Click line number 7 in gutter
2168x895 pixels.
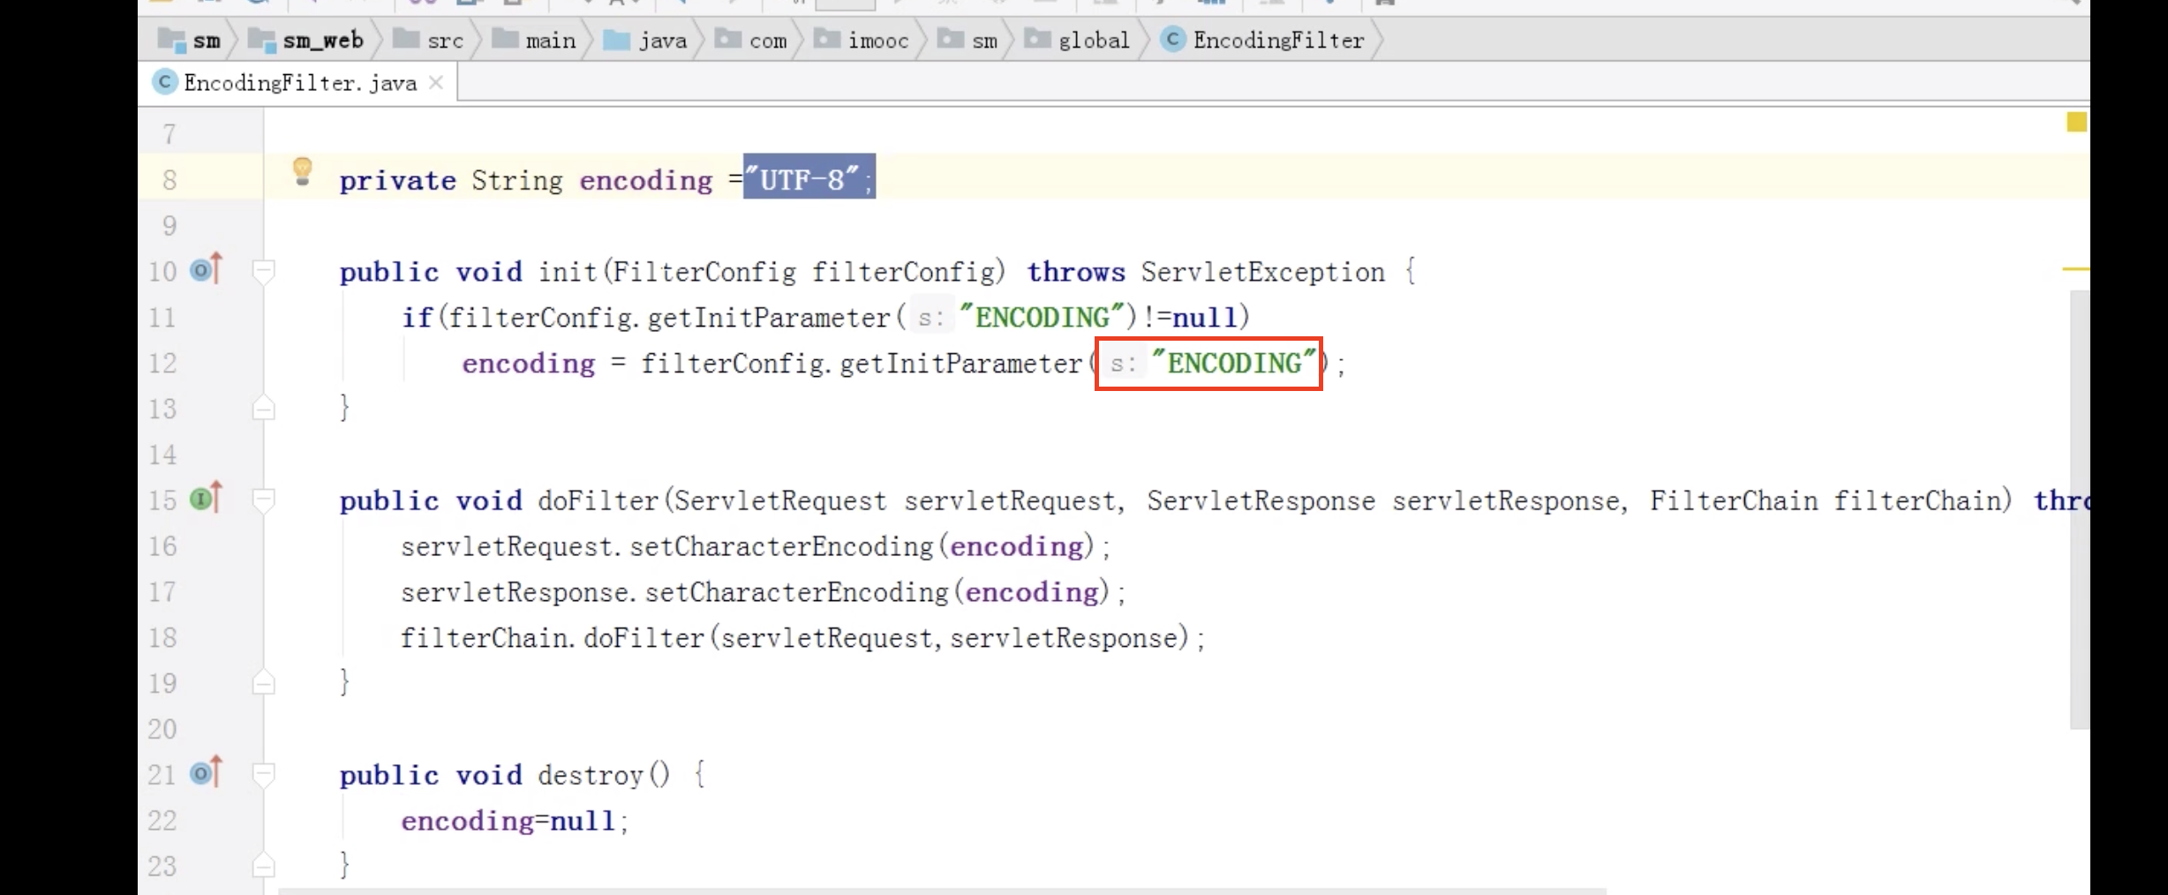pos(169,135)
